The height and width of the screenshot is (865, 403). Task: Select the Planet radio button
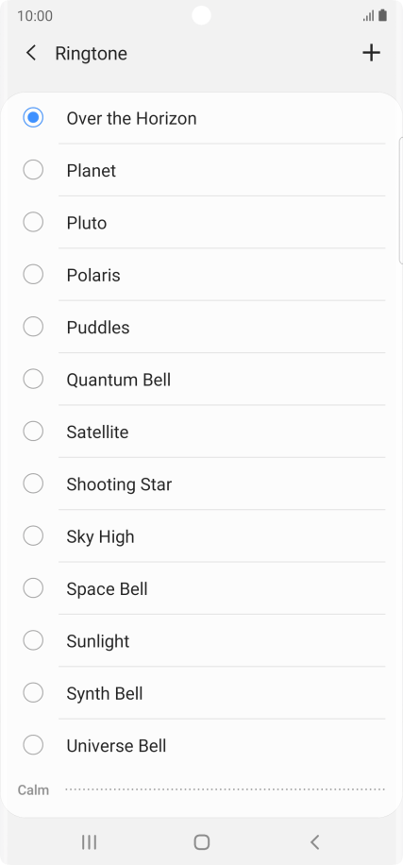33,170
